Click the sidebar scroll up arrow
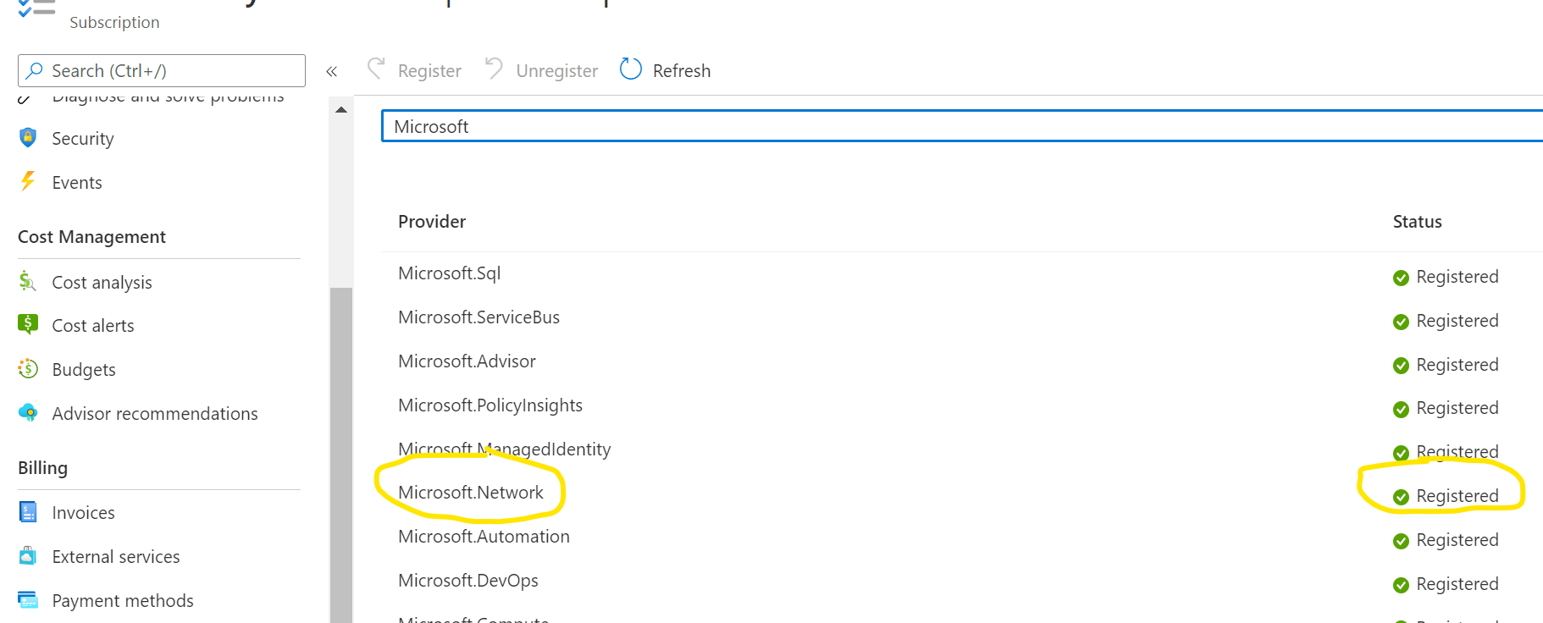The image size is (1543, 623). [341, 110]
